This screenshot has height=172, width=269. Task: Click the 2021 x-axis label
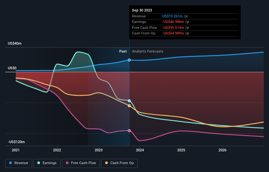click(x=16, y=150)
